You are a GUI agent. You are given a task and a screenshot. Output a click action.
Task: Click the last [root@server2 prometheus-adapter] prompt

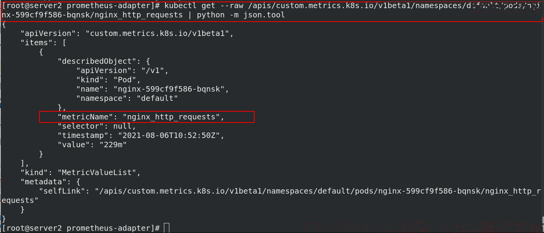click(x=81, y=228)
